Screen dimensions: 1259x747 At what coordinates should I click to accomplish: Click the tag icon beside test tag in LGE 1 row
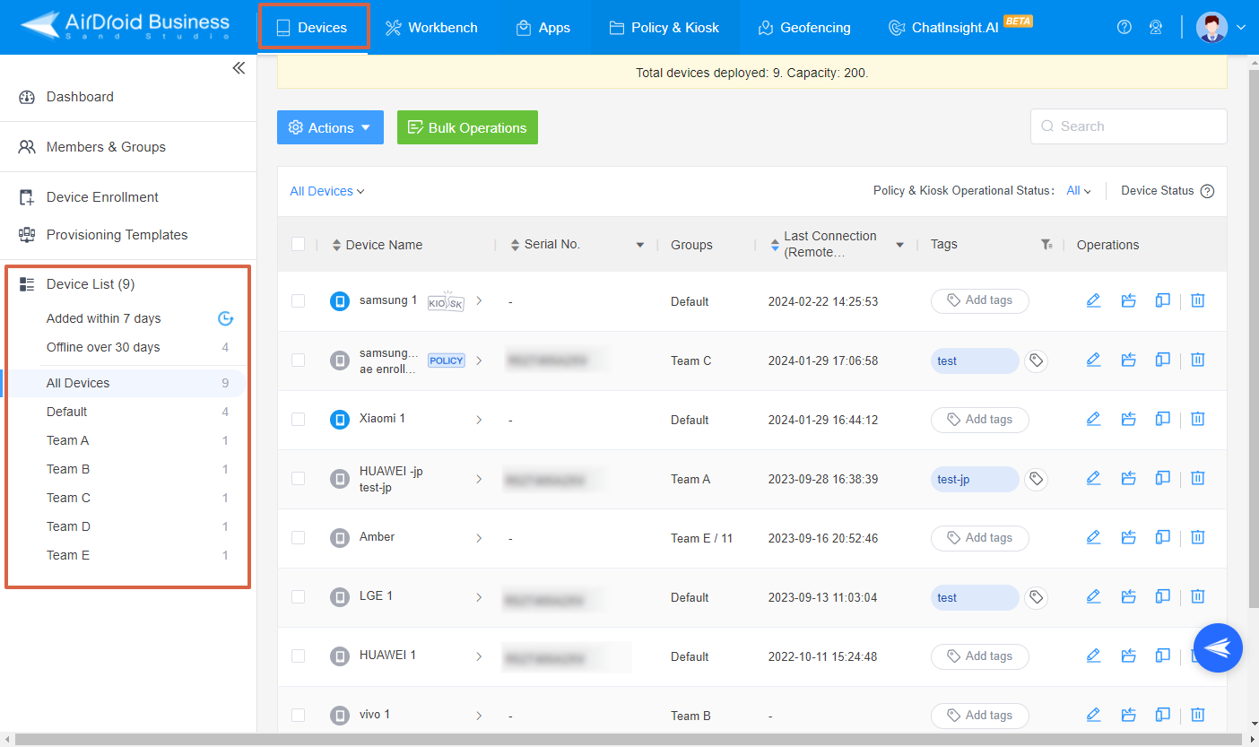(1036, 597)
